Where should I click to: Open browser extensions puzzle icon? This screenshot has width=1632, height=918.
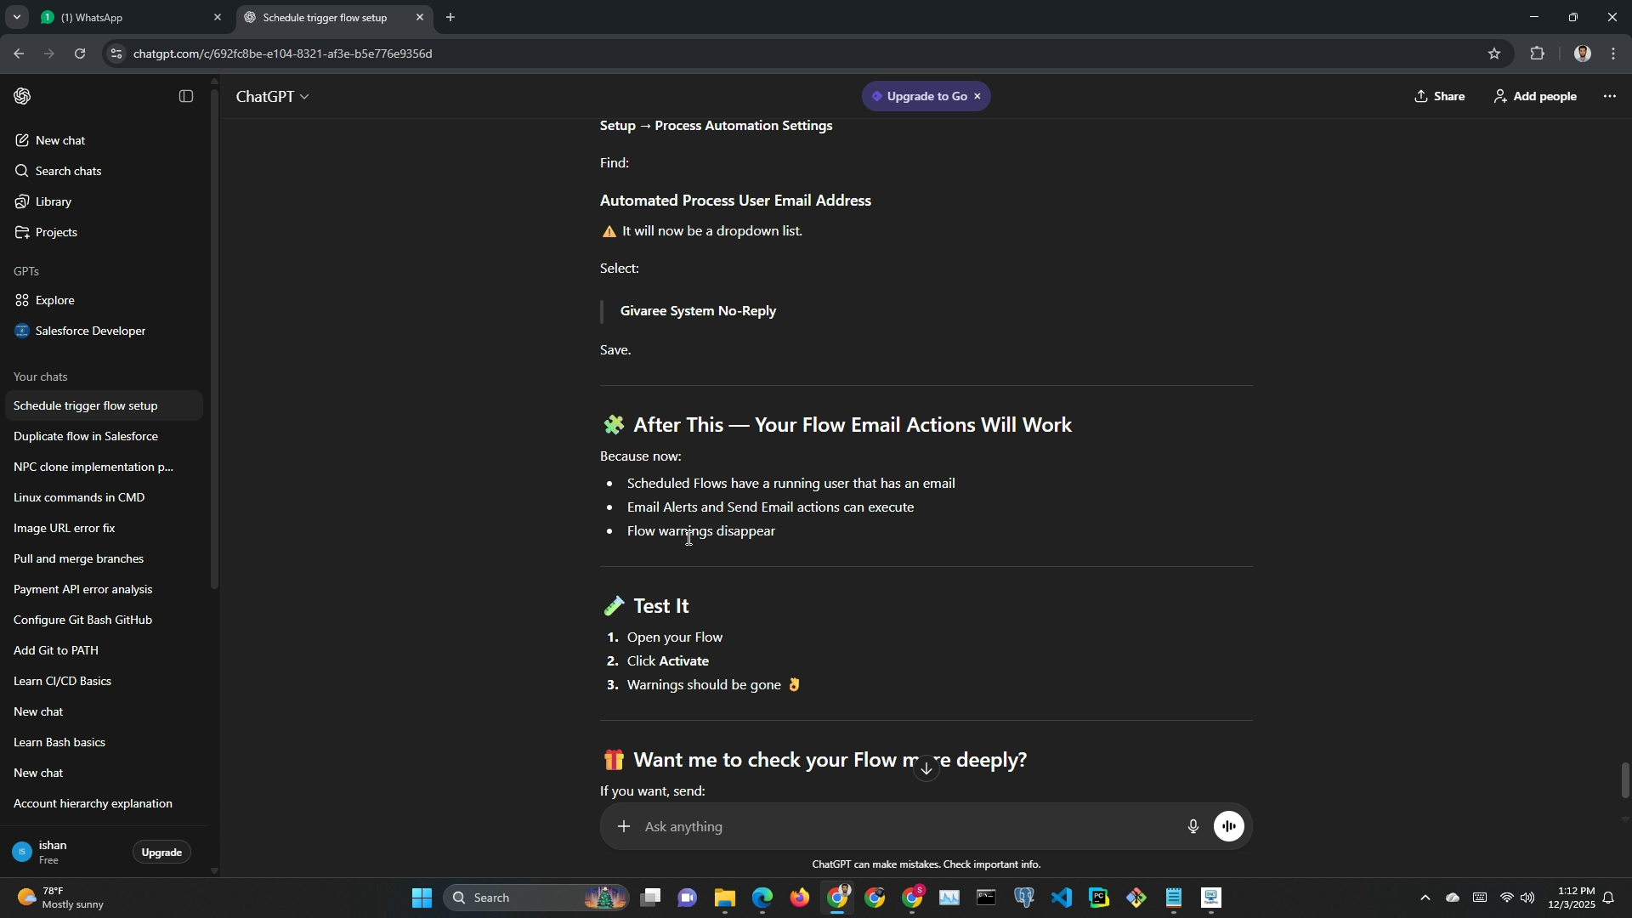click(1538, 54)
